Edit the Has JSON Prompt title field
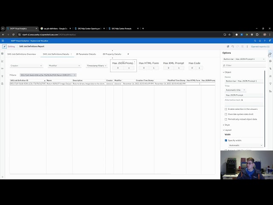Screen dimensions: 273x205 [x=244, y=95]
